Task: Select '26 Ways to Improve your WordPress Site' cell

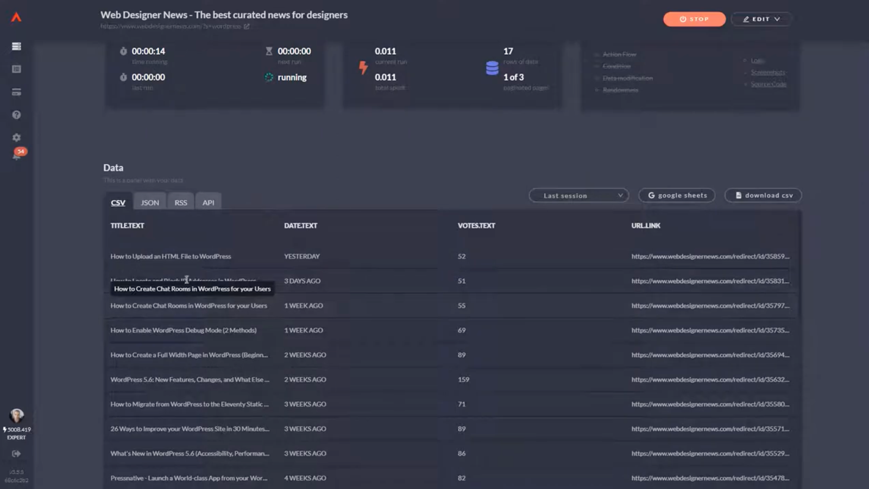Action: 190,429
